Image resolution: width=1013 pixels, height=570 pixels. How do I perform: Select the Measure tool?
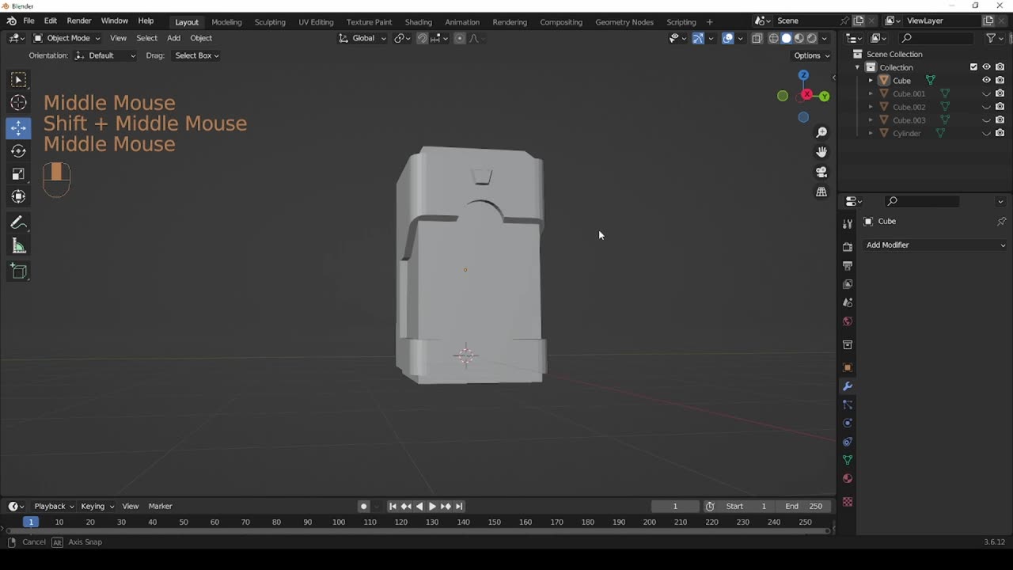18,246
